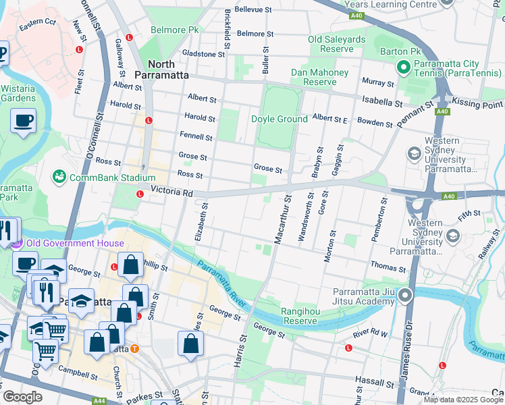
Task: Click the Fennell St label
Action: (196, 136)
